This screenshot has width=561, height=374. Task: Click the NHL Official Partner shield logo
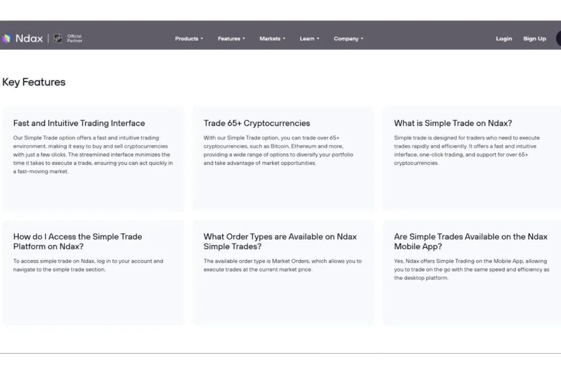pyautogui.click(x=58, y=38)
